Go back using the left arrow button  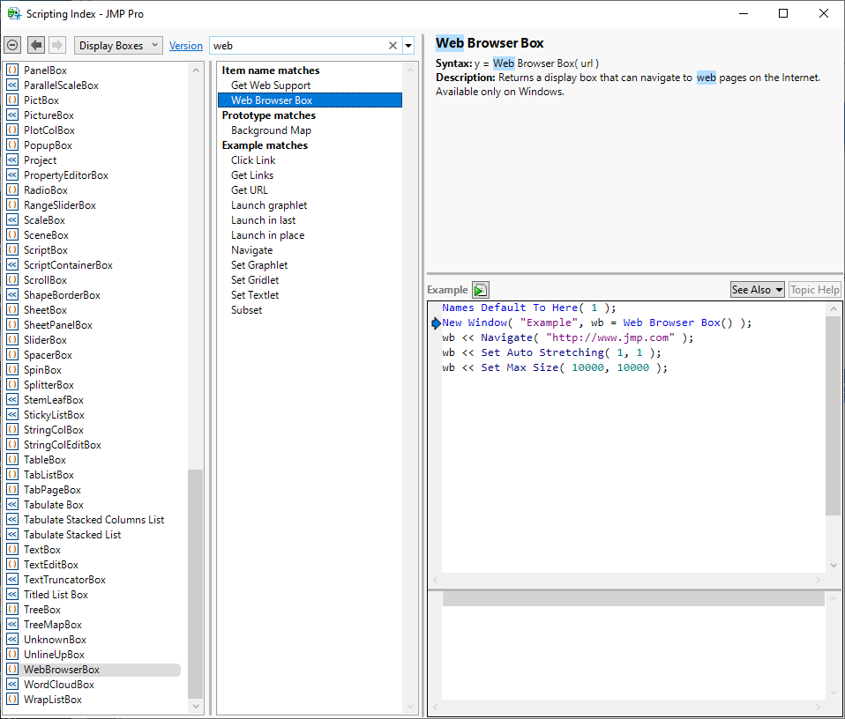coord(36,46)
